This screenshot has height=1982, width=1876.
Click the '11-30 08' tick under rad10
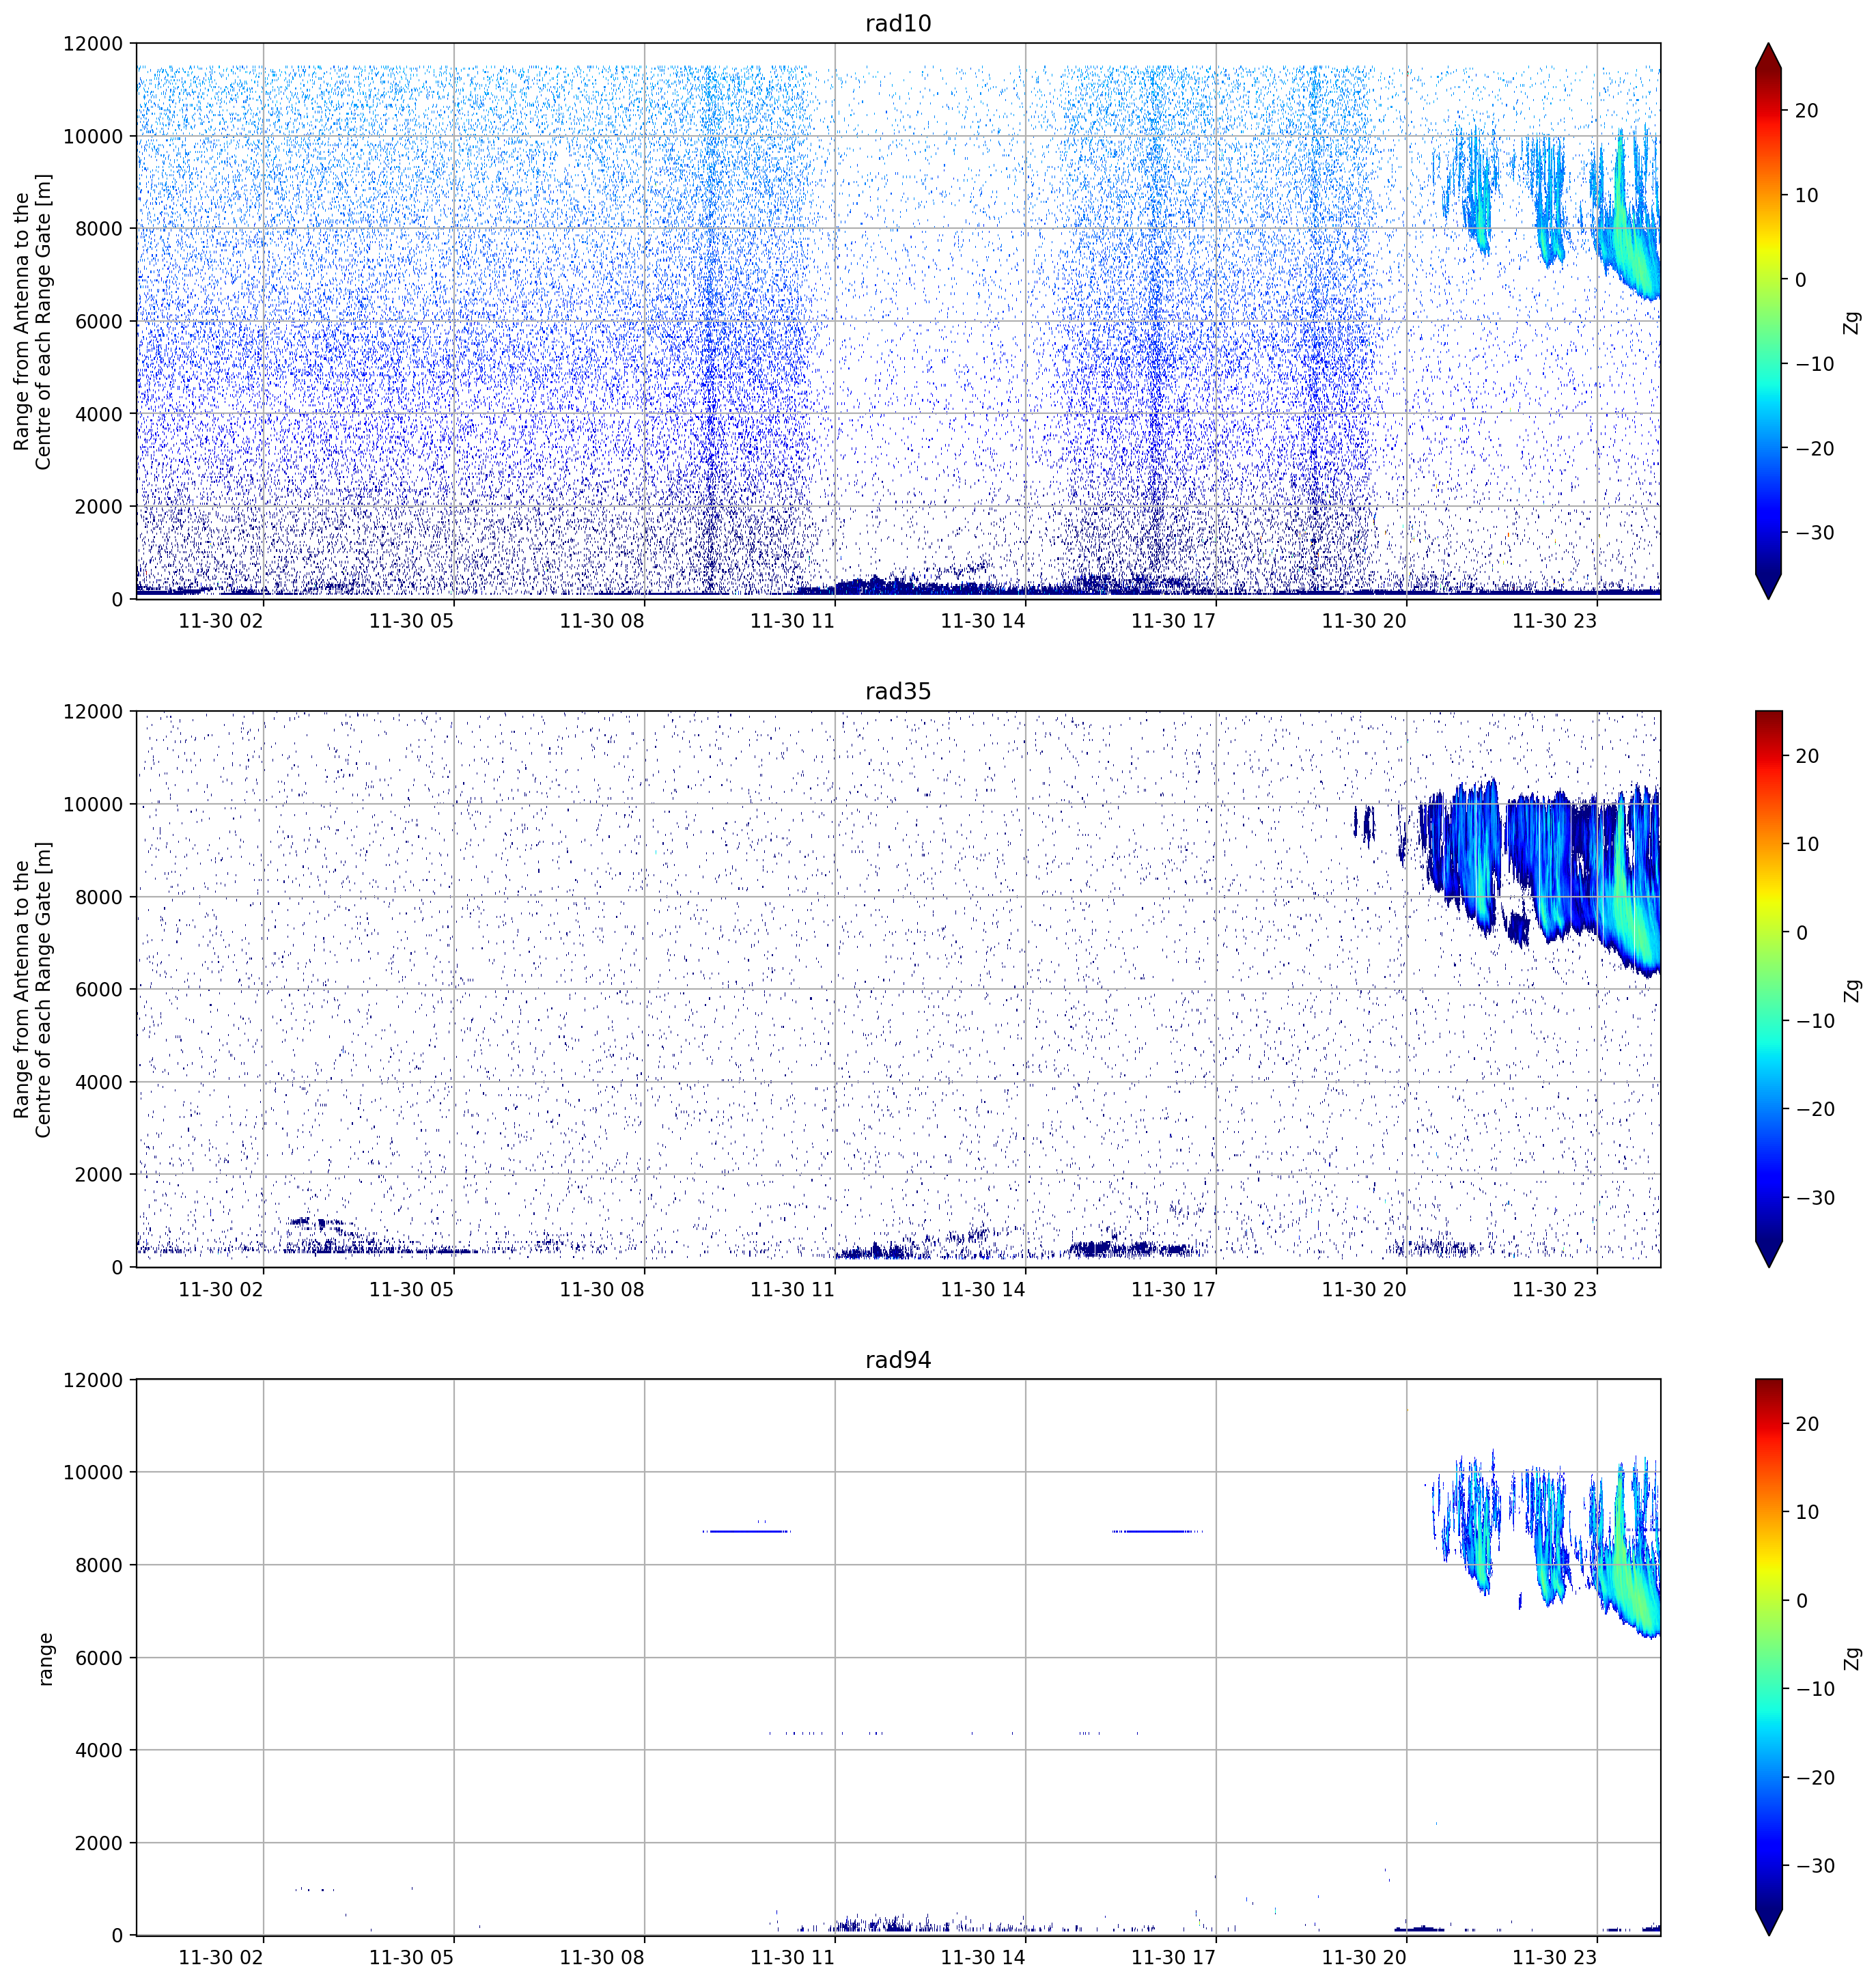coord(601,621)
